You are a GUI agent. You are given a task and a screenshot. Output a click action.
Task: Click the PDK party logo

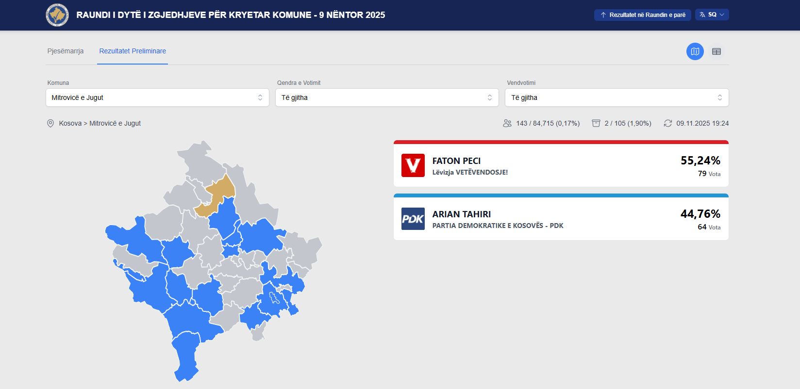(x=413, y=219)
